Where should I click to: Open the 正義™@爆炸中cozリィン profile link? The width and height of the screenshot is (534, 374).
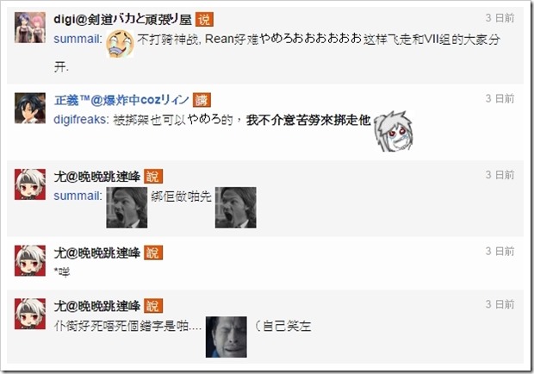click(x=121, y=100)
